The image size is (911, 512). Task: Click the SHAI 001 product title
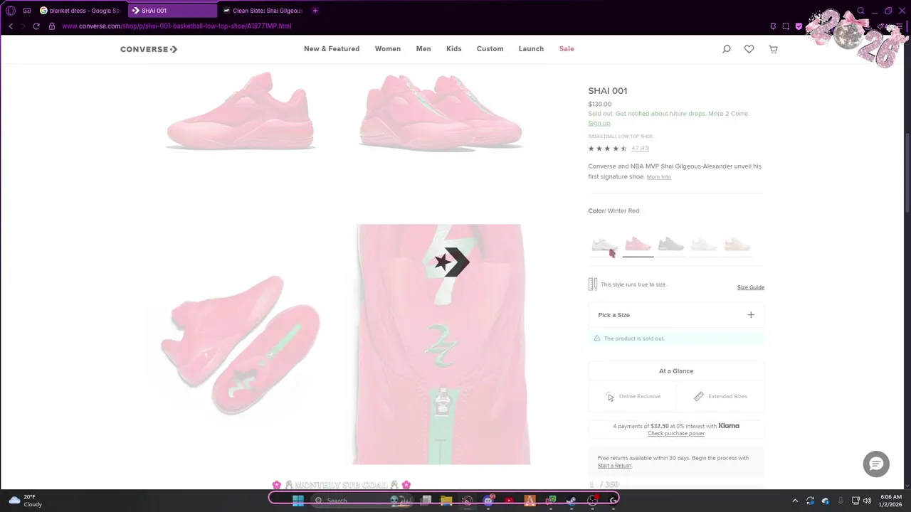tap(608, 91)
